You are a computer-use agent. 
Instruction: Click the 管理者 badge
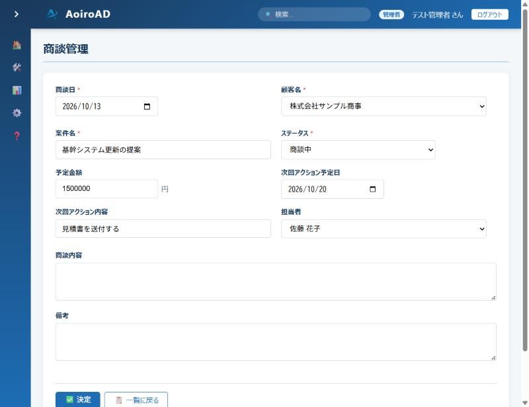pos(391,15)
